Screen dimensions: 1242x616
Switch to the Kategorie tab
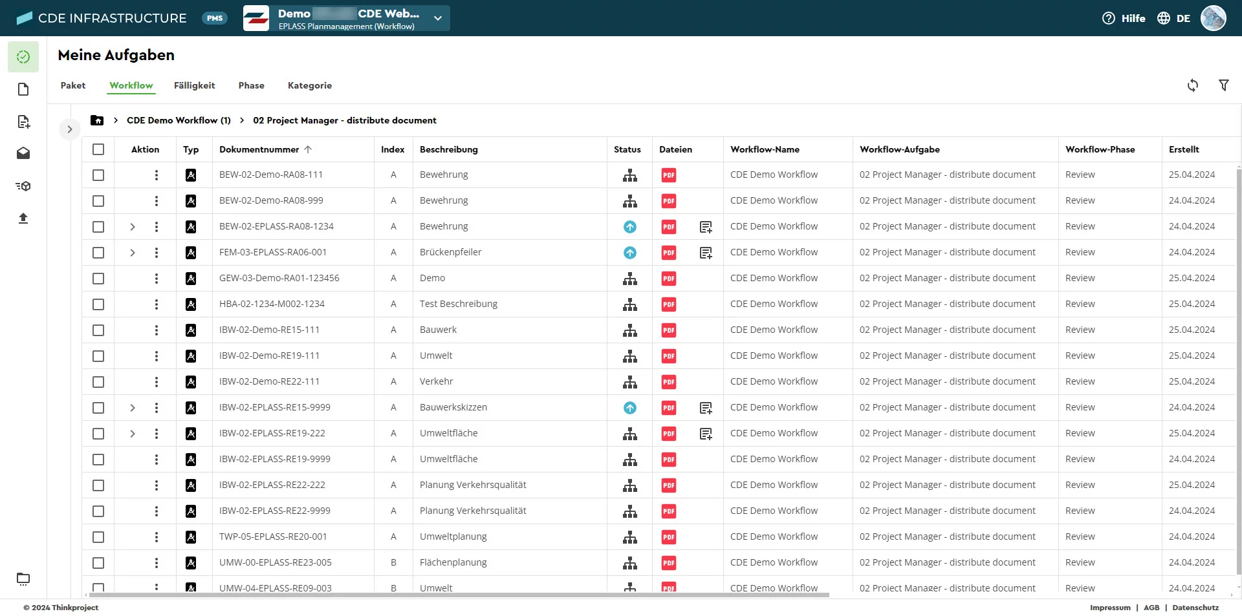[x=309, y=85]
